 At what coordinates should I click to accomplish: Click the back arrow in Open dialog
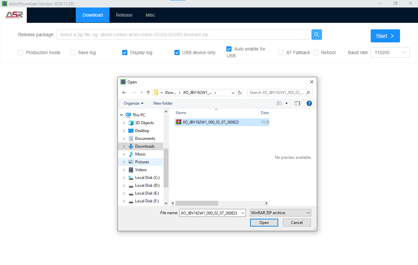tap(124, 93)
